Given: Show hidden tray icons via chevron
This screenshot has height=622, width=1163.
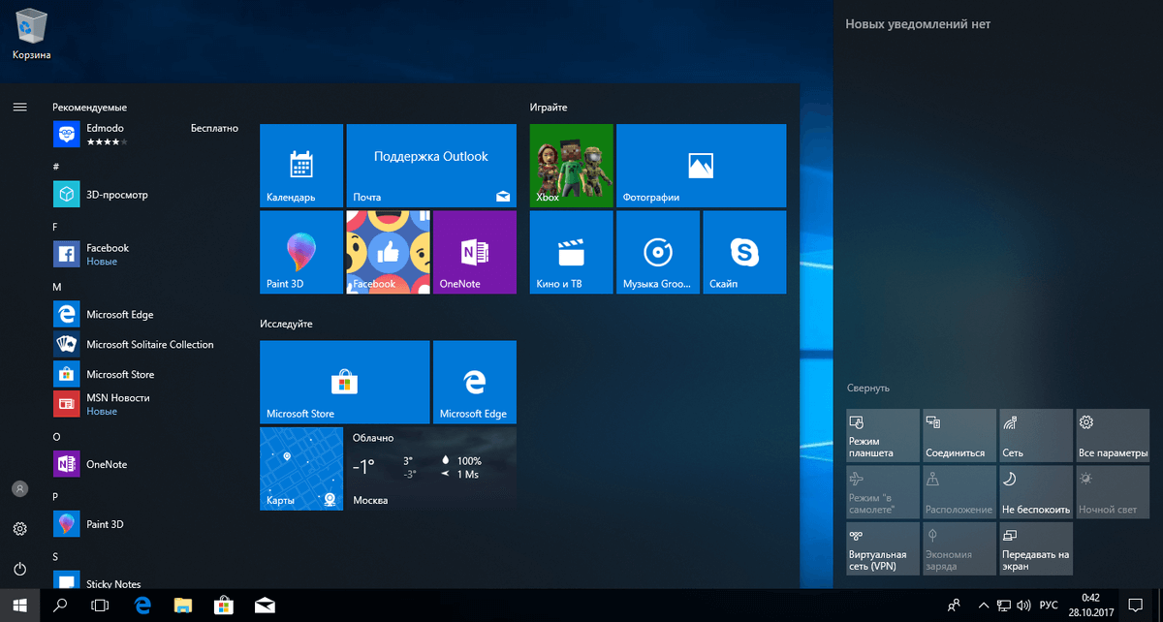Looking at the screenshot, I should pos(983,605).
